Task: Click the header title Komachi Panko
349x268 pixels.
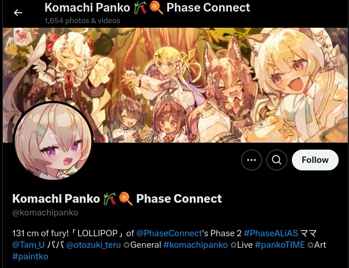Action: (87, 8)
